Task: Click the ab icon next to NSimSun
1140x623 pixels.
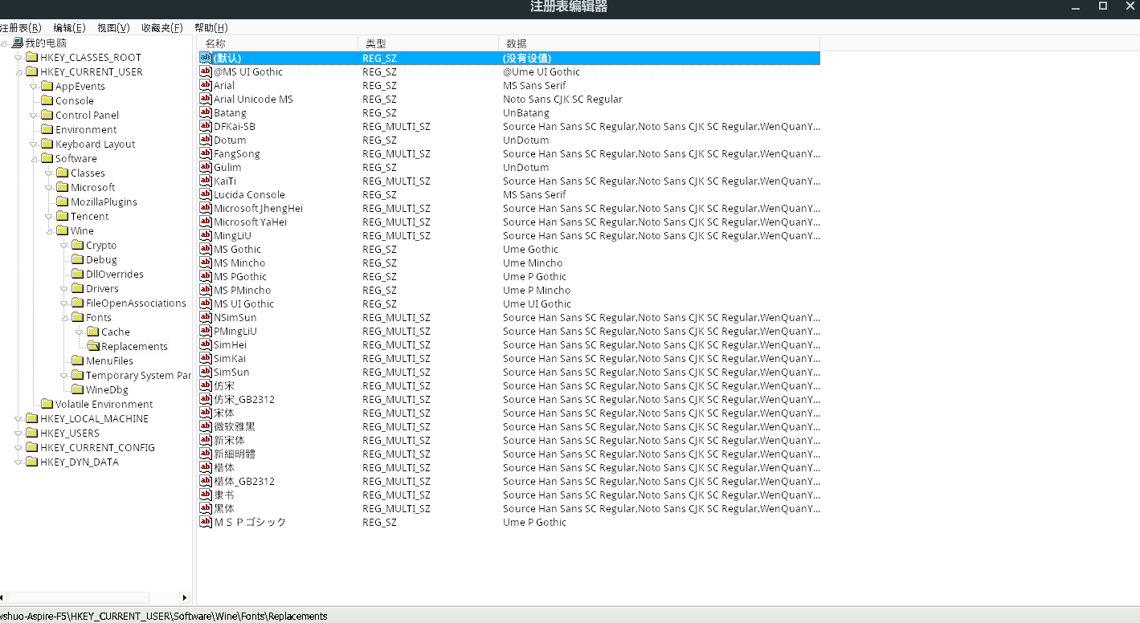Action: pyautogui.click(x=206, y=317)
